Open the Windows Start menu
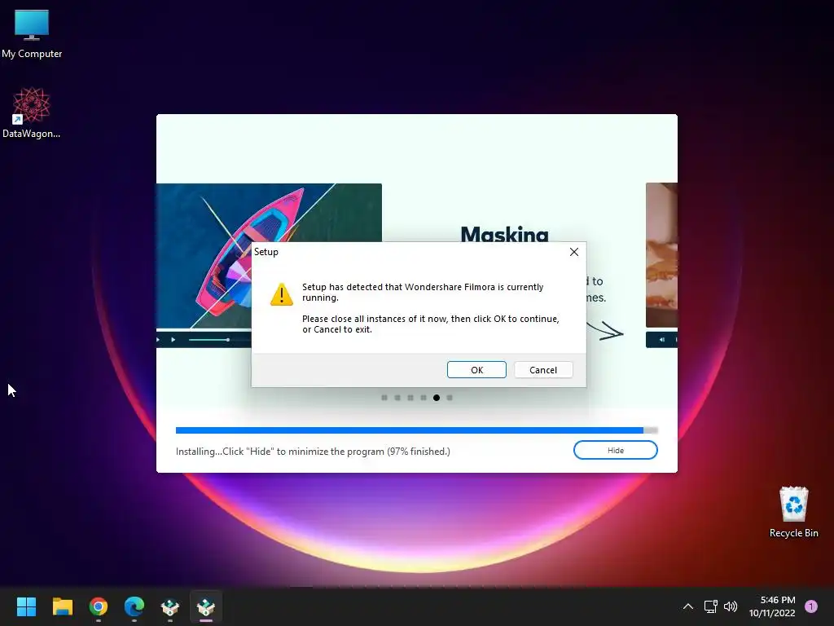 click(26, 606)
